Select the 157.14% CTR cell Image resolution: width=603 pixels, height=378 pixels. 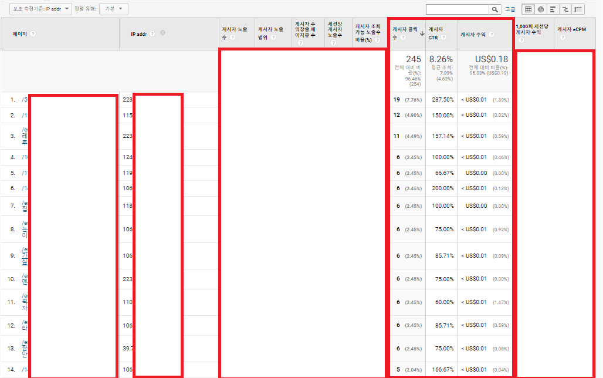click(x=443, y=136)
